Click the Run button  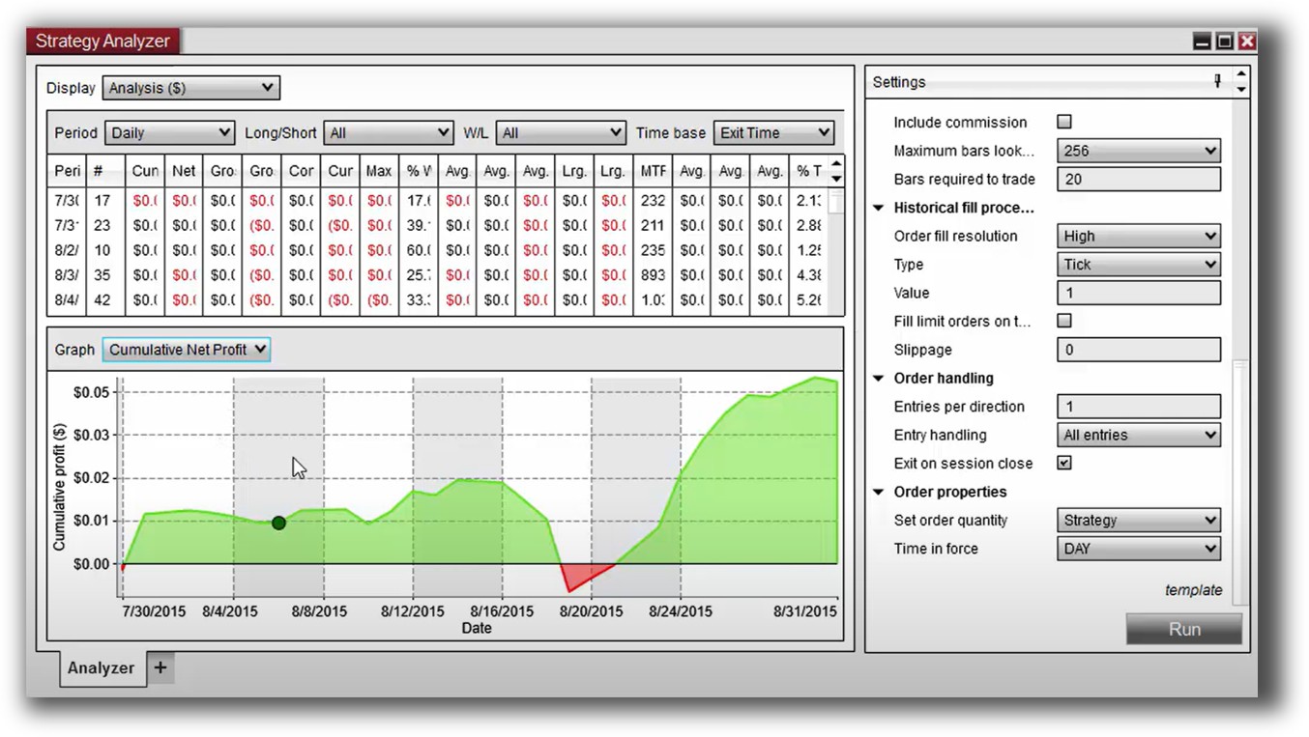point(1183,629)
